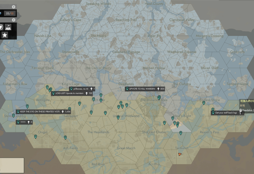The image size is (254, 174).
Task: Select the 'KEEP THE EYE ON THESE PIRATES' pin
Action: pos(18,111)
